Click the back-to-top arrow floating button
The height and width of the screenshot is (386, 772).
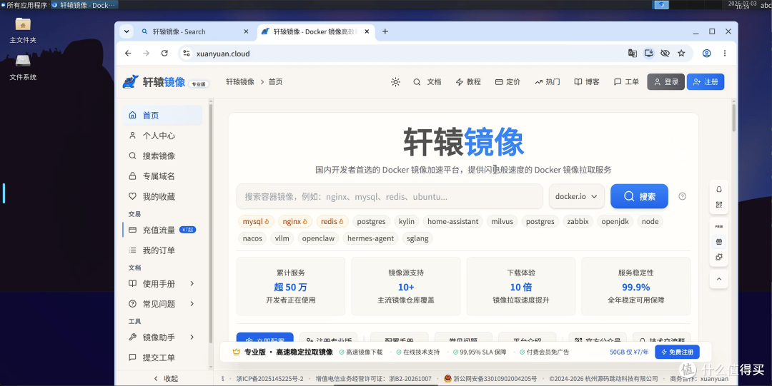coord(719,279)
